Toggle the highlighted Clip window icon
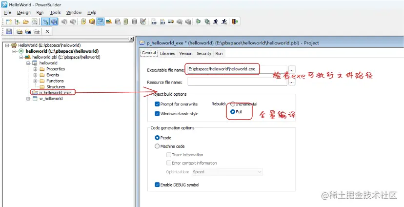 point(100,21)
